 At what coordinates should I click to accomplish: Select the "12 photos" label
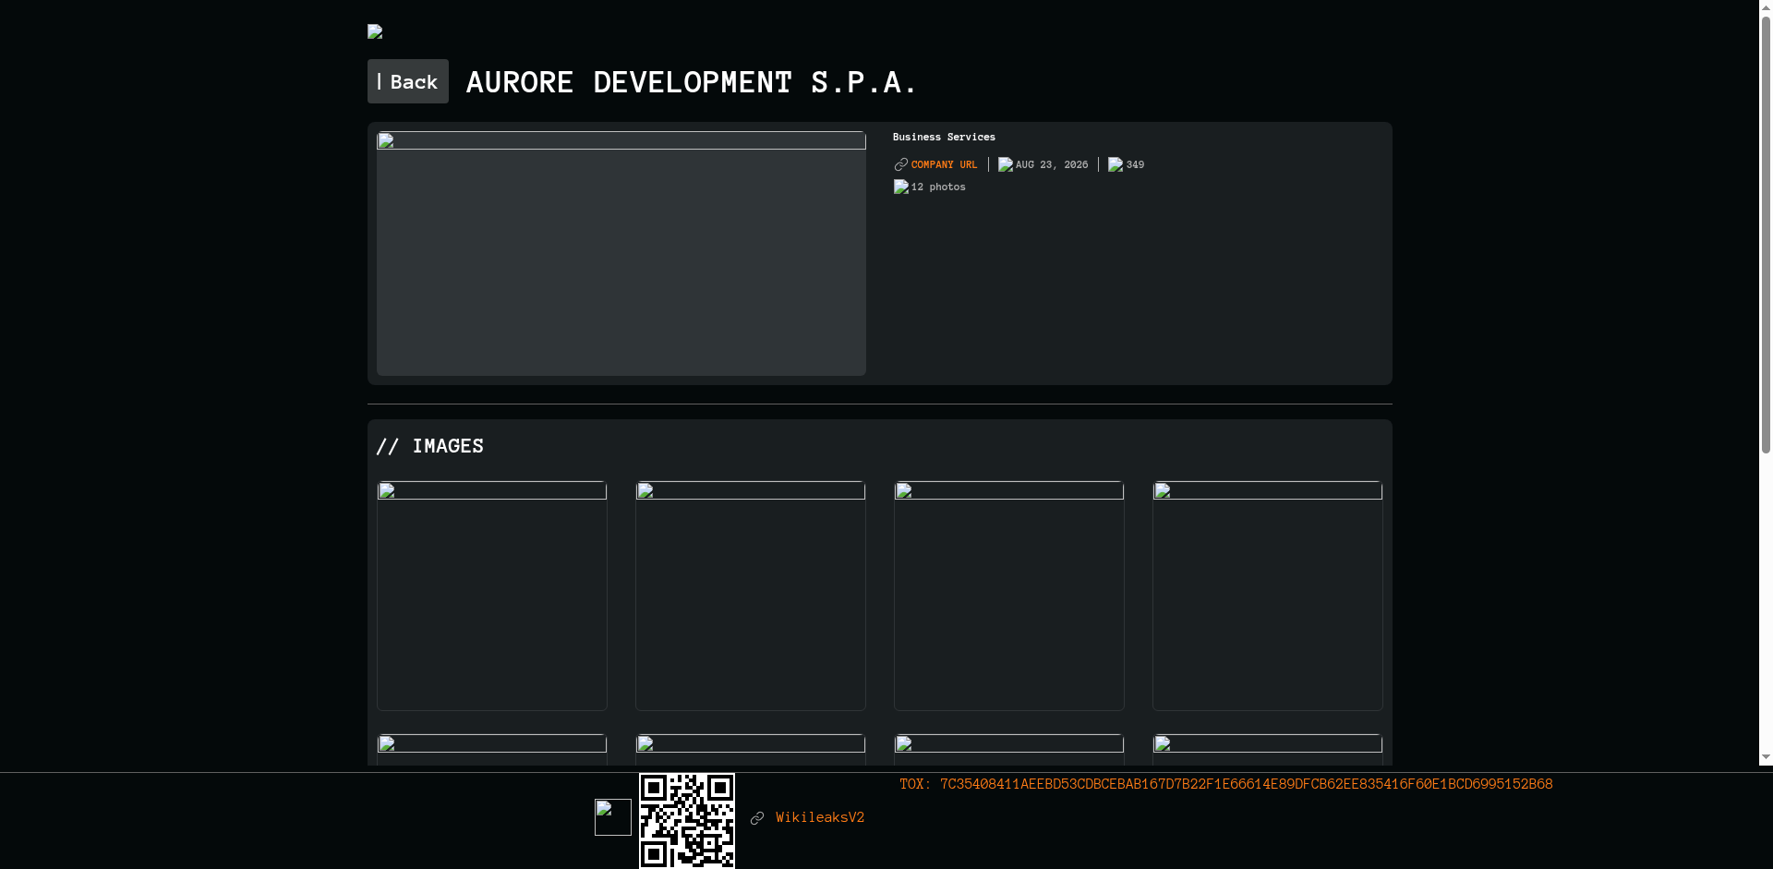938,187
